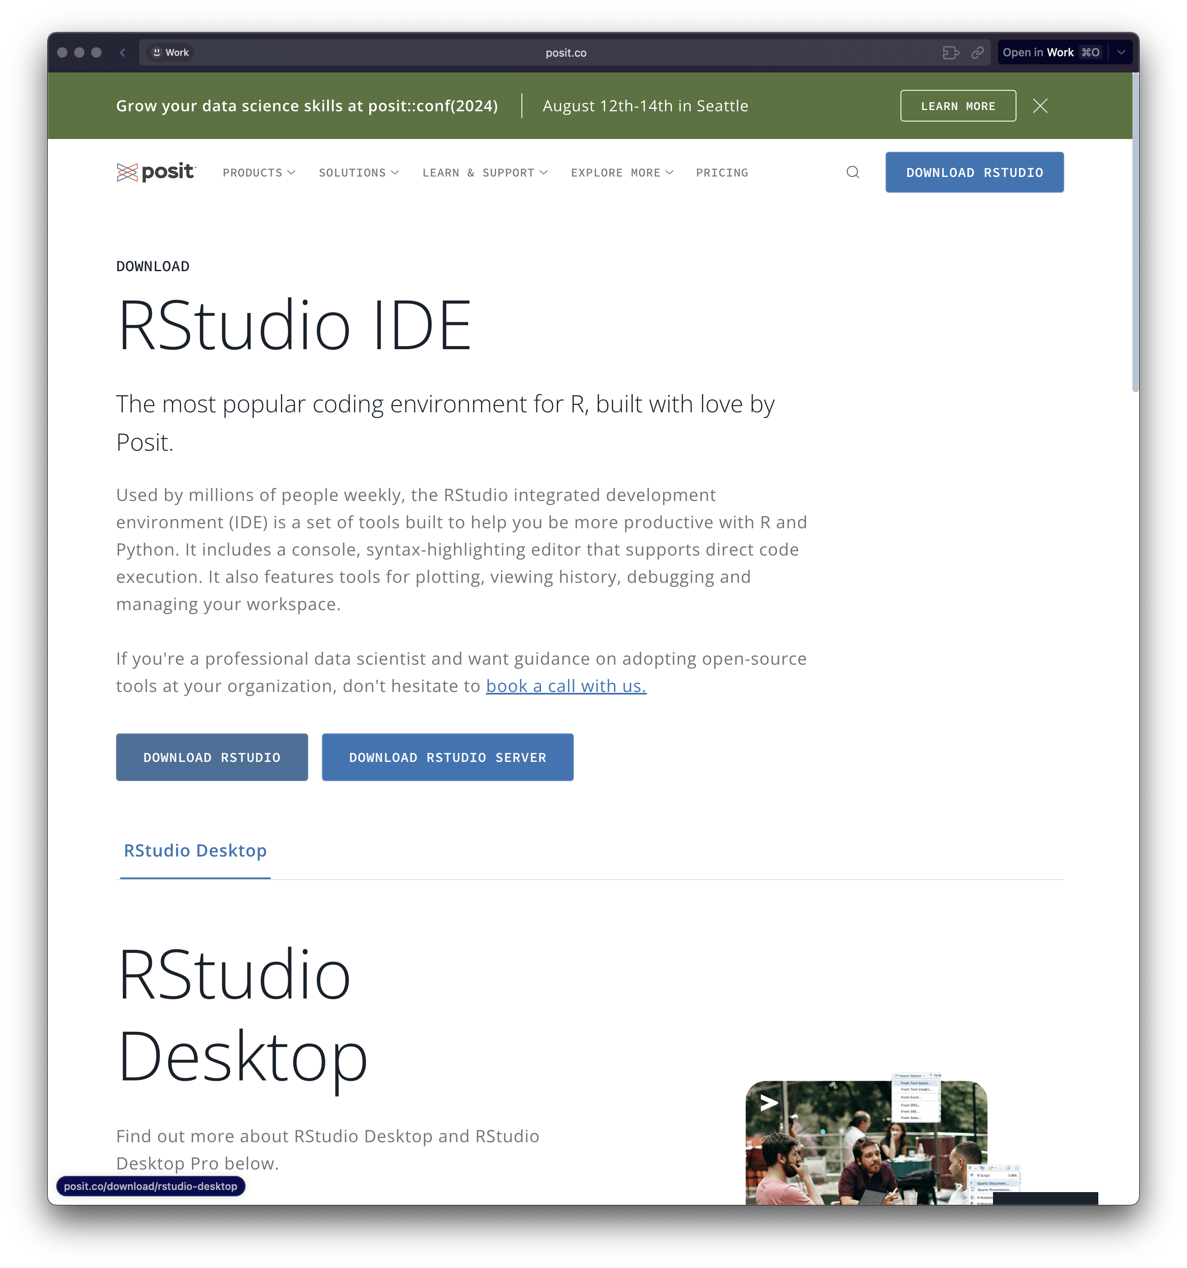Click the Posit logo
Image resolution: width=1187 pixels, height=1268 pixels.
(156, 172)
